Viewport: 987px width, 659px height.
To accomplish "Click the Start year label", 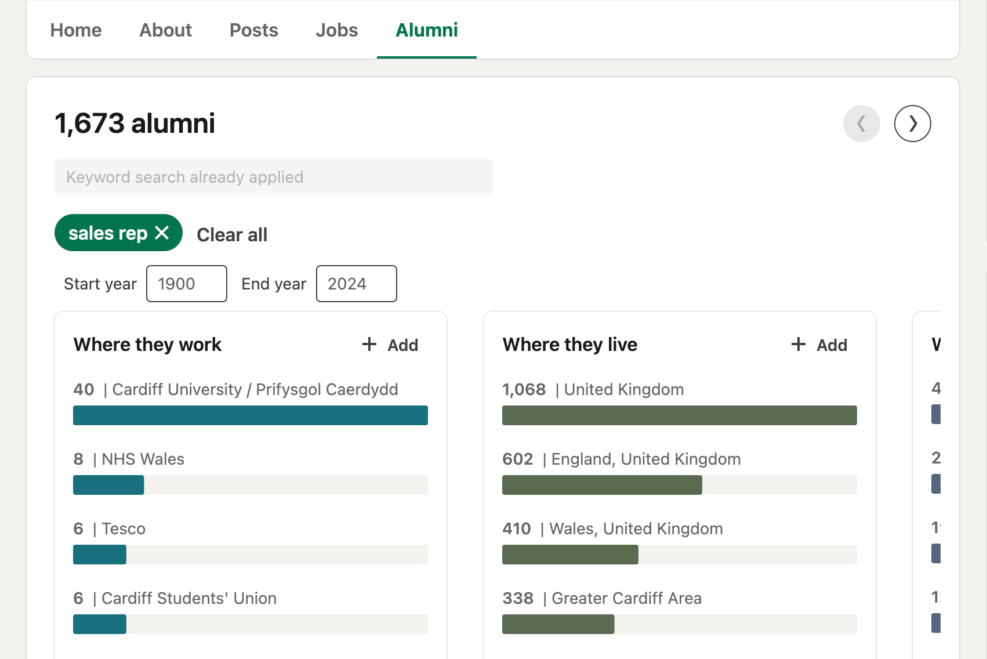I will (100, 284).
